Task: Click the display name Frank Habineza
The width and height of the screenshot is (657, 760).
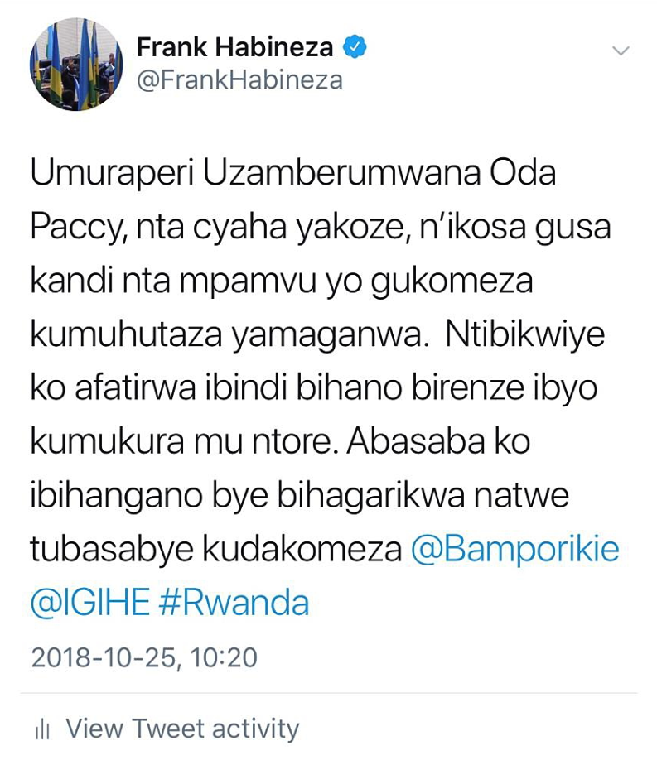Action: click(234, 47)
